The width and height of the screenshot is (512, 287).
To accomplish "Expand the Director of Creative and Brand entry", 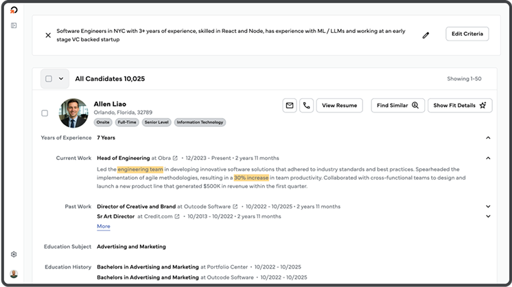I will click(x=488, y=206).
